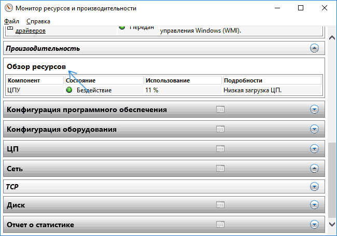
Task: Expand the Диск section arrow
Action: click(x=314, y=205)
